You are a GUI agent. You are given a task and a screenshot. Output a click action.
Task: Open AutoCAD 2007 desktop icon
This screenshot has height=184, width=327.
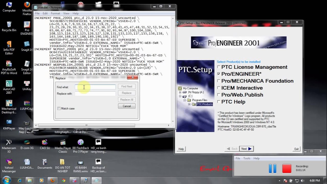(x=9, y=87)
